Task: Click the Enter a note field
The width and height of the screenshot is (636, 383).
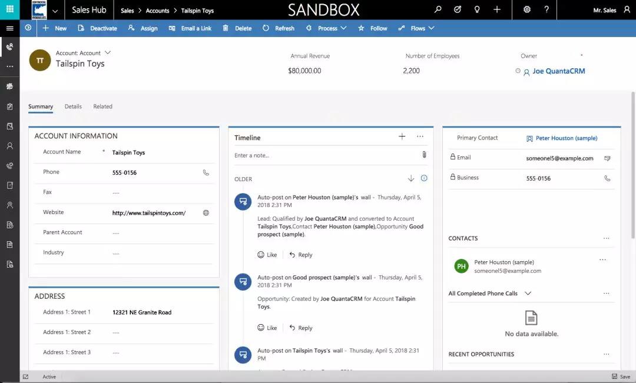Action: tap(324, 155)
